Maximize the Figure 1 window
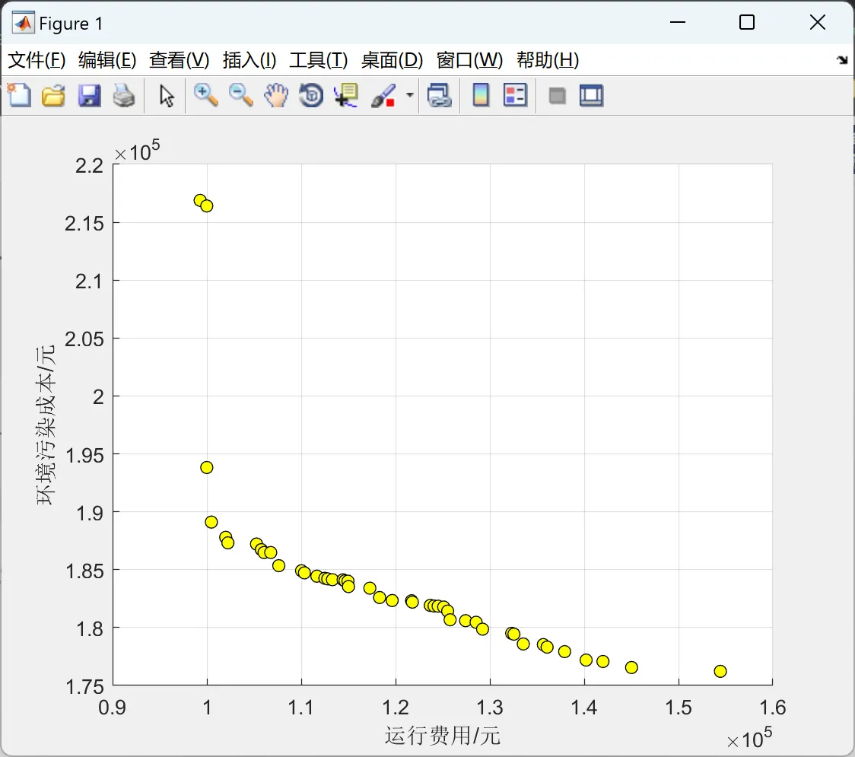The width and height of the screenshot is (855, 757). 747,22
